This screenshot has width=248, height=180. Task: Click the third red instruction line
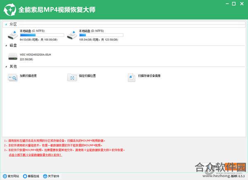tap(64, 150)
